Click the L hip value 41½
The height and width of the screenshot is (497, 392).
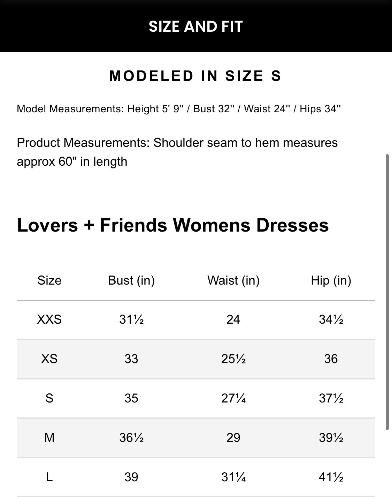pyautogui.click(x=331, y=477)
